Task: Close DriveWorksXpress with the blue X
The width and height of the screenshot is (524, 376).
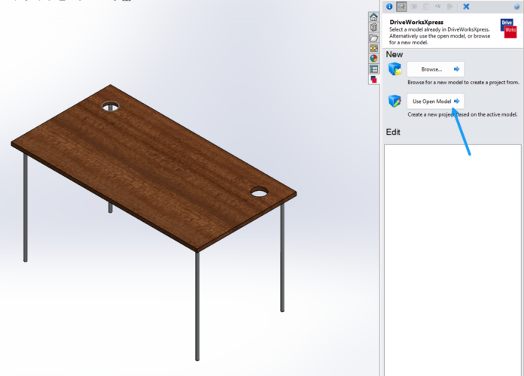Action: [466, 6]
